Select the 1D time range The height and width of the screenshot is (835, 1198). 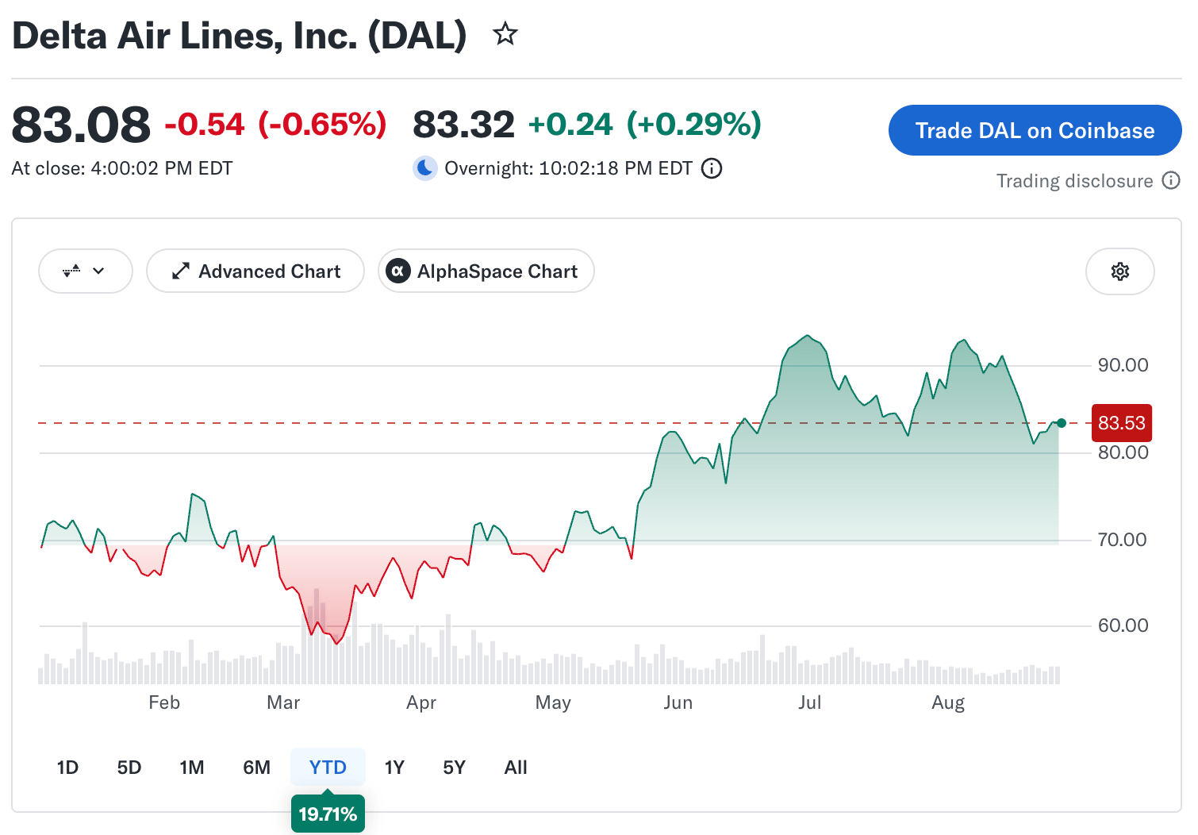(x=67, y=768)
